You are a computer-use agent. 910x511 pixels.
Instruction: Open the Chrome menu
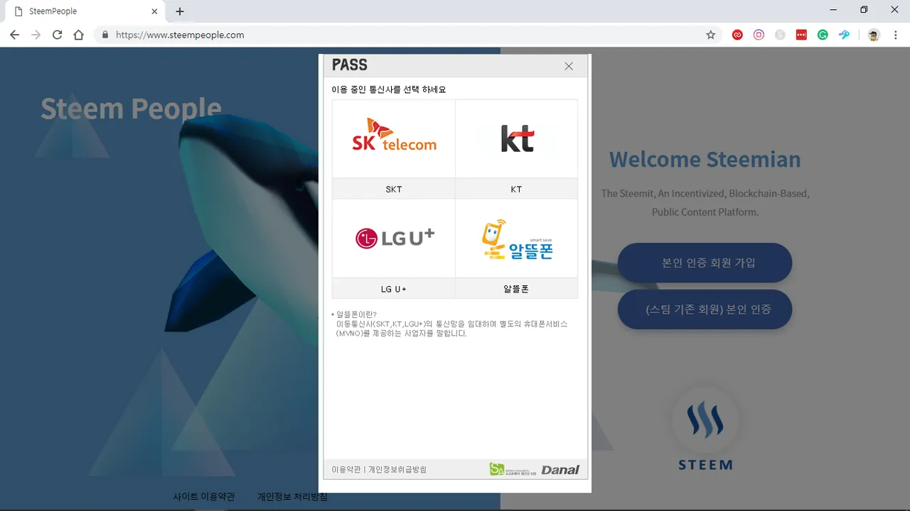tap(895, 35)
